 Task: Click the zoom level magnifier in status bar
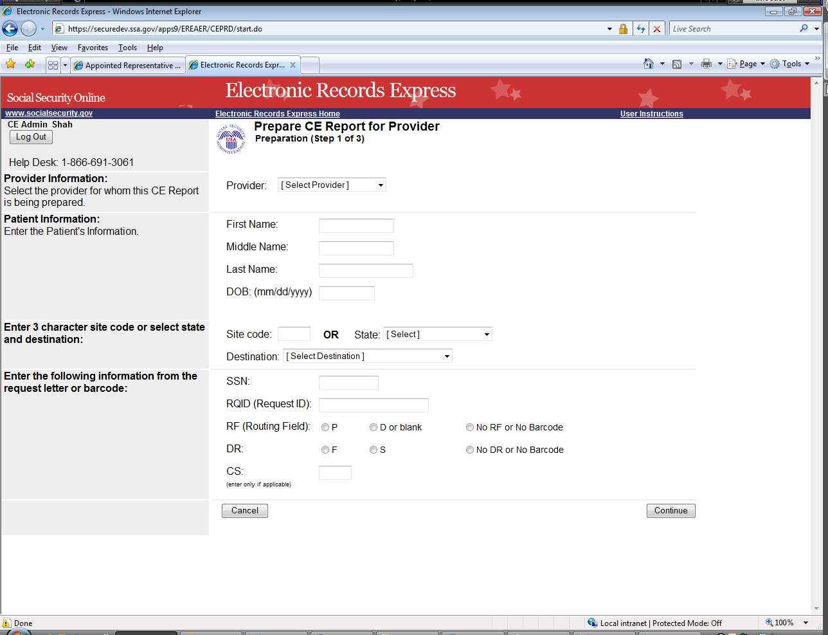click(769, 623)
